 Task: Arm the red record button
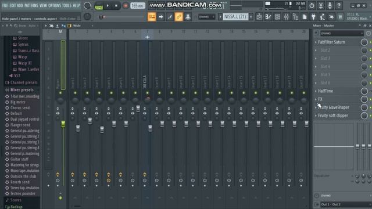pyautogui.click(x=126, y=5)
